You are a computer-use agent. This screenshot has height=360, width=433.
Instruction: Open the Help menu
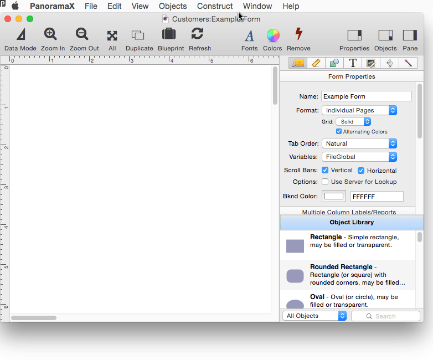[x=291, y=6]
